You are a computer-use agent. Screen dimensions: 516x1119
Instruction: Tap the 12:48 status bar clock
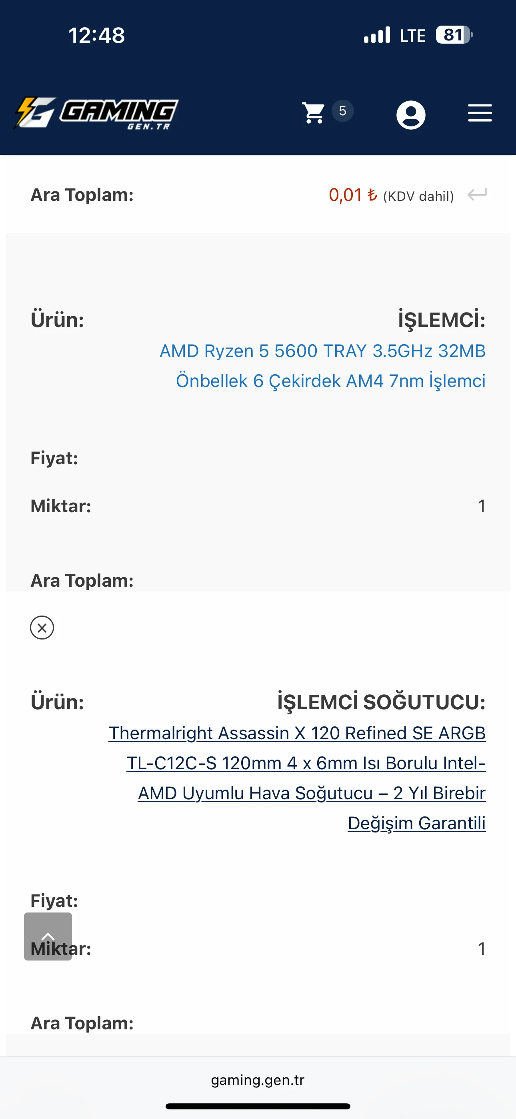[x=96, y=35]
